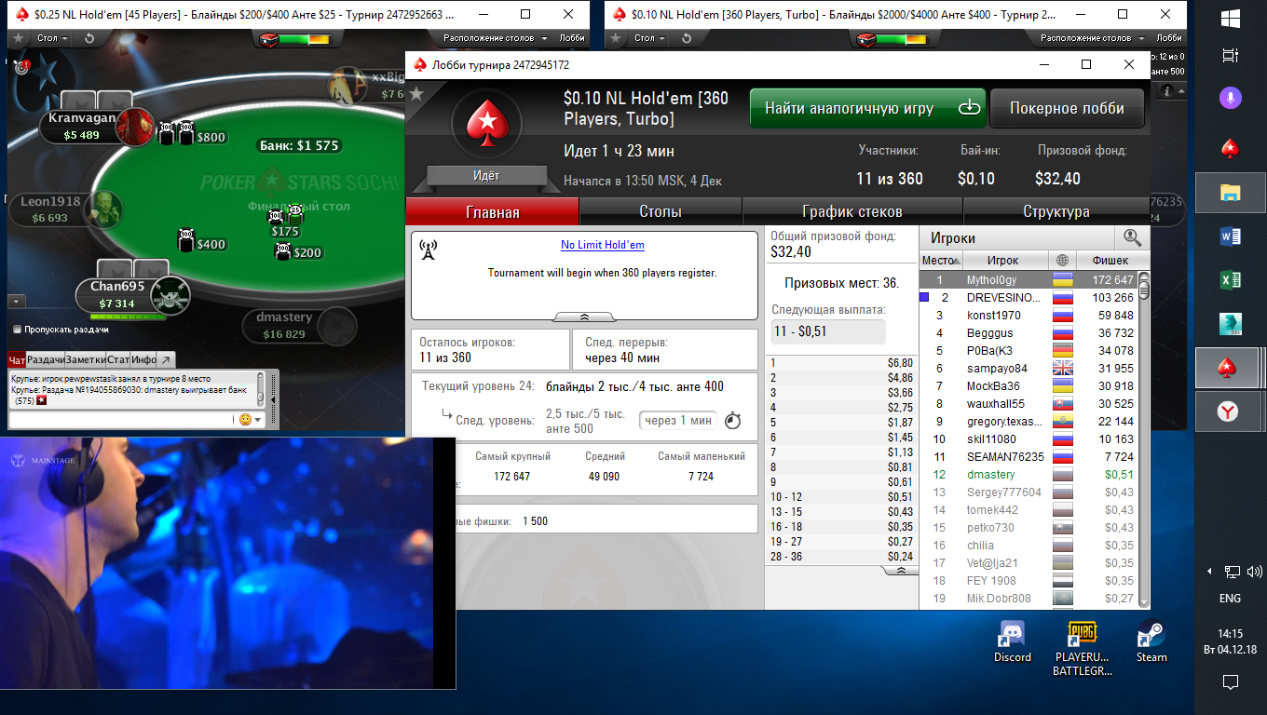This screenshot has height=715, width=1267.
Task: Click the favorite star in the $0.10 table toolbar
Action: [616, 38]
